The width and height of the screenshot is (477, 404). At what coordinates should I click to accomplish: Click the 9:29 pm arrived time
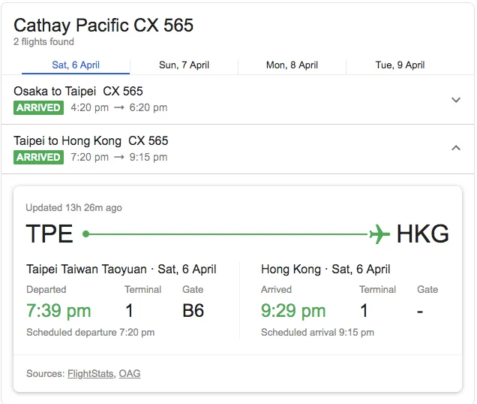293,311
